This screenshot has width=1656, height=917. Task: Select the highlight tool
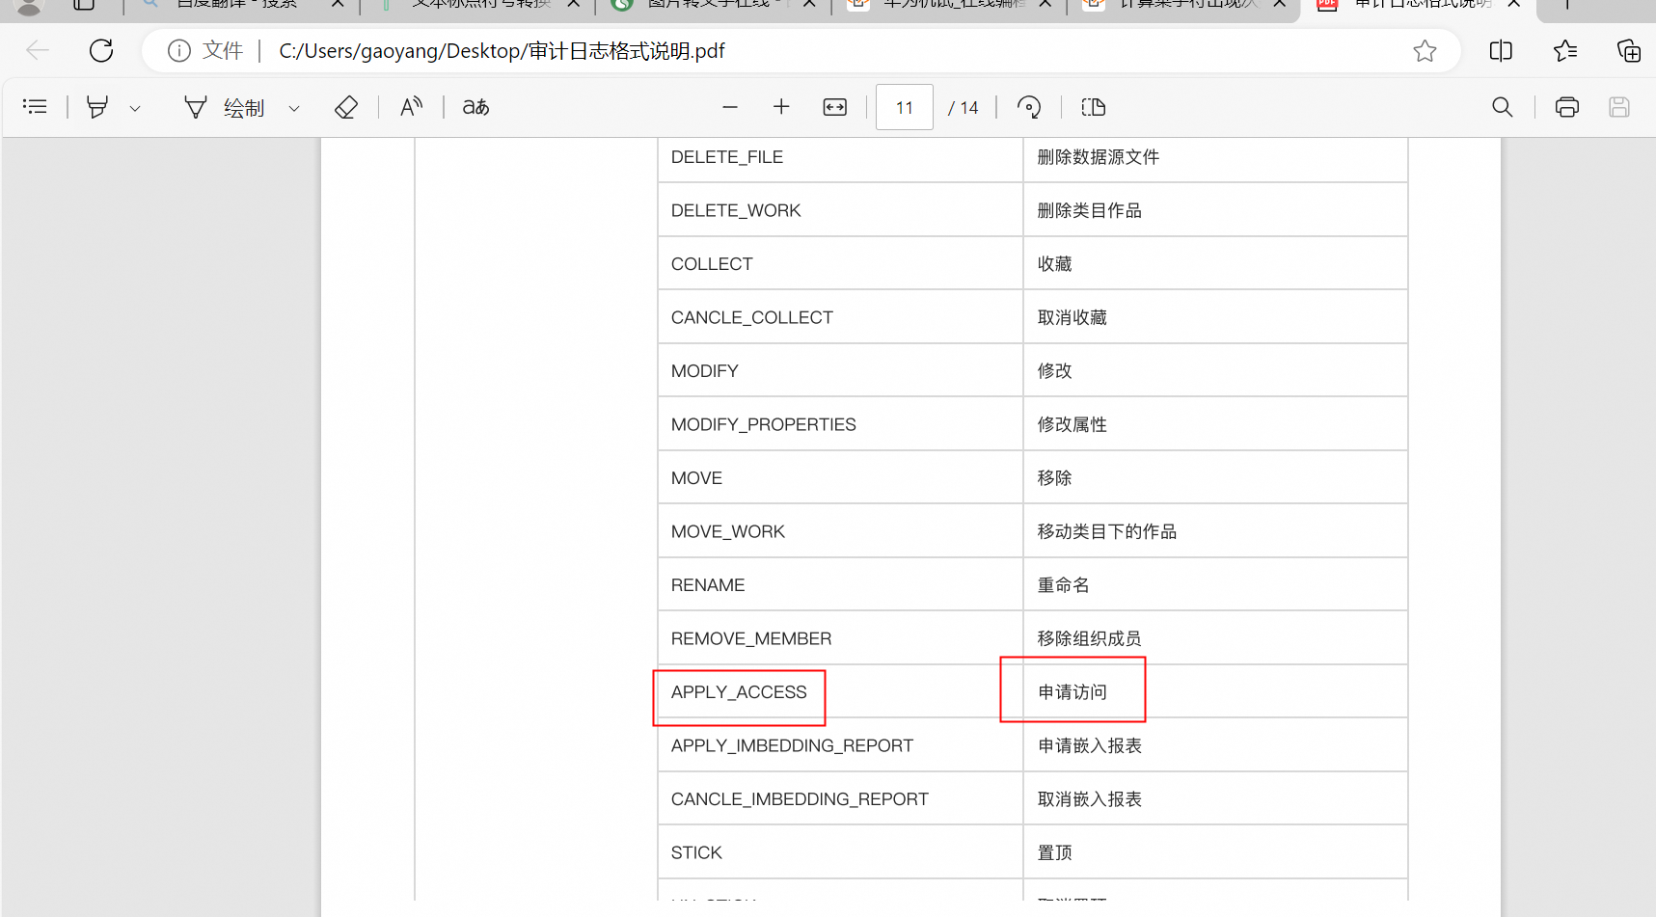click(97, 107)
